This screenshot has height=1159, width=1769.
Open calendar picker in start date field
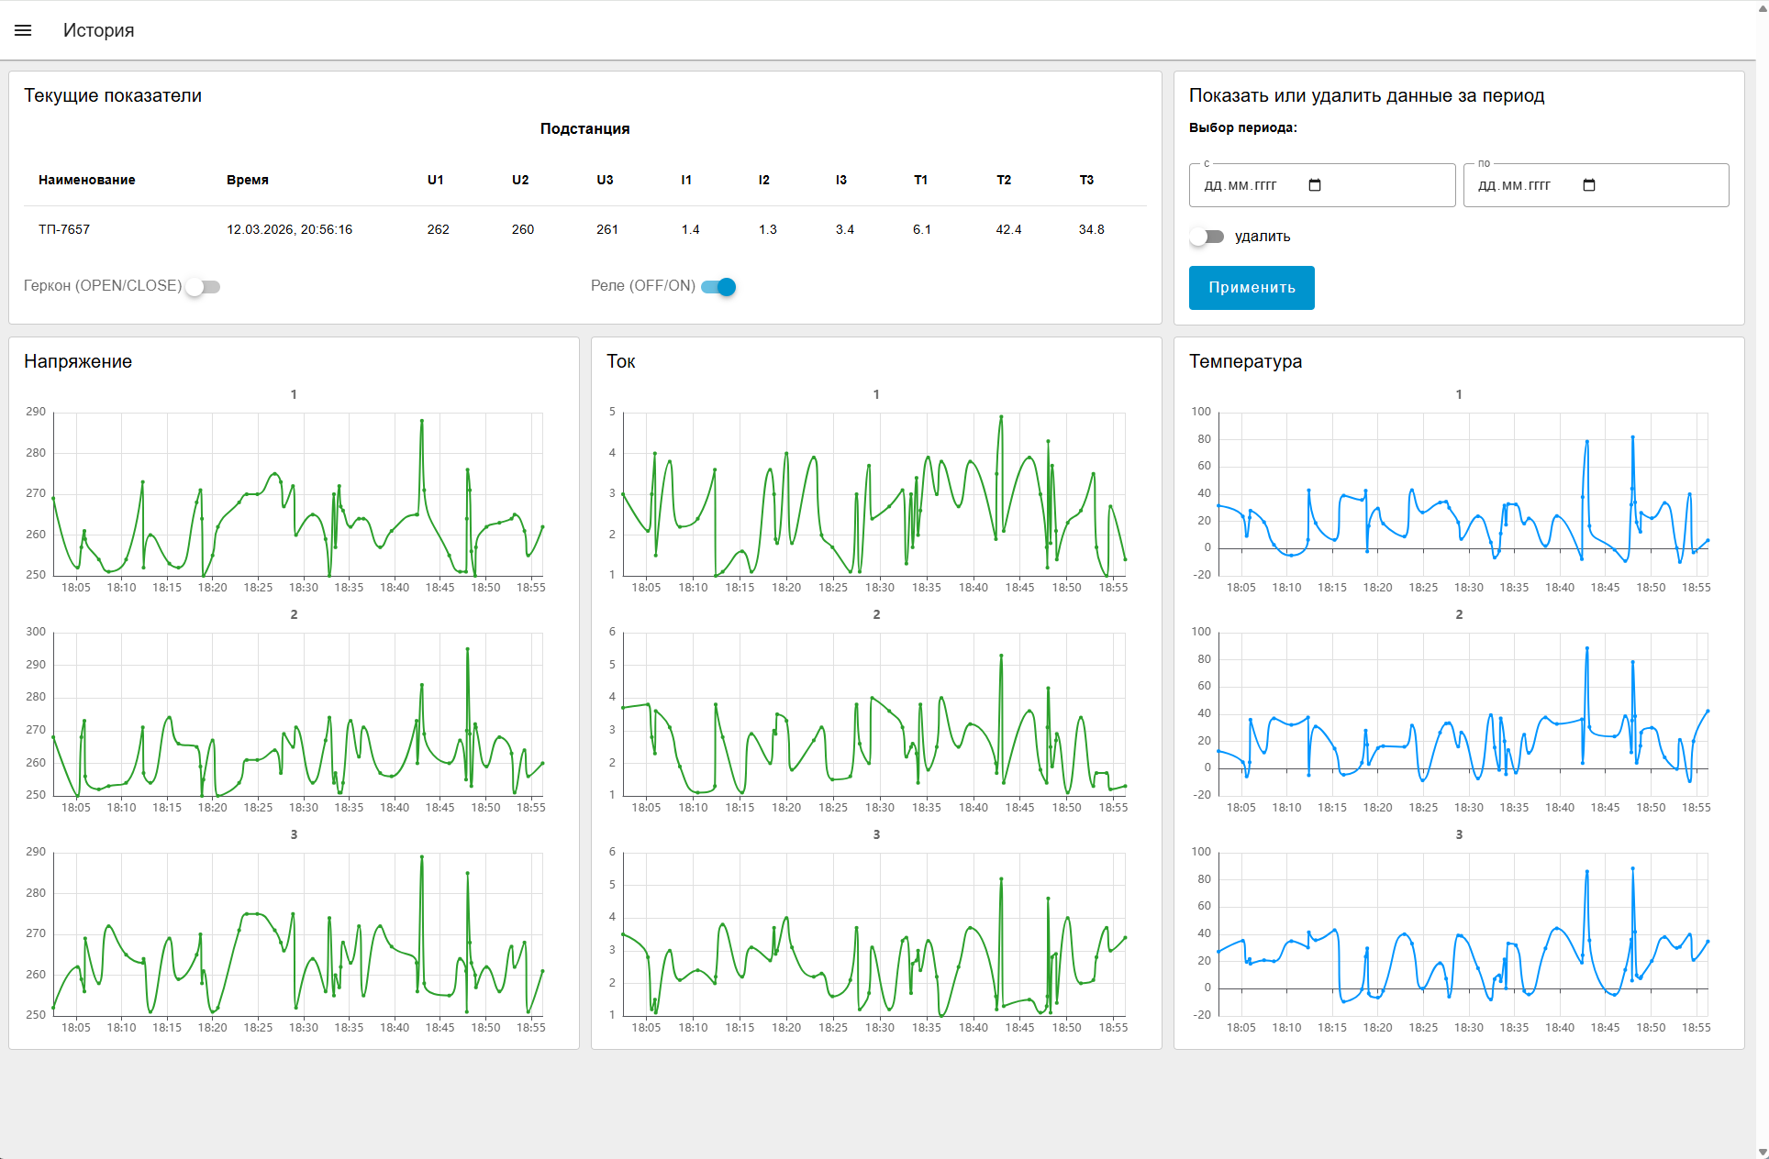[1314, 185]
